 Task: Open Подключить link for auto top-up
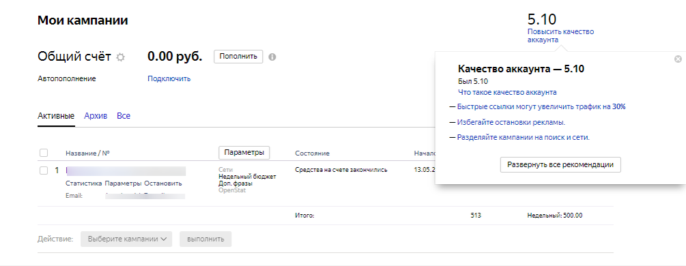169,79
